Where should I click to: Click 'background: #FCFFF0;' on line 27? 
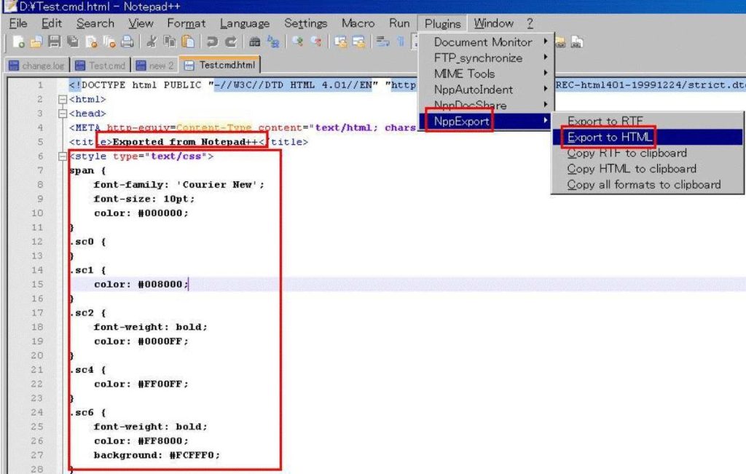157,455
